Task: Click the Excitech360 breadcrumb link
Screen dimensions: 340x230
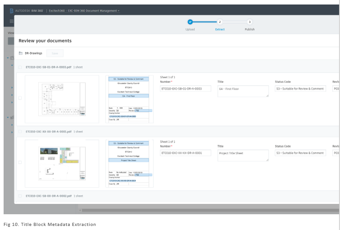Action: click(x=57, y=11)
